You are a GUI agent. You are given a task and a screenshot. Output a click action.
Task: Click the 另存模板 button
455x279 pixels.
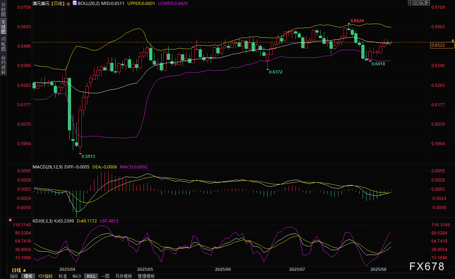tap(124, 276)
